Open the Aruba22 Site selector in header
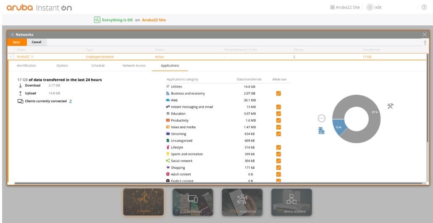Image resolution: width=433 pixels, height=223 pixels. [x=345, y=8]
